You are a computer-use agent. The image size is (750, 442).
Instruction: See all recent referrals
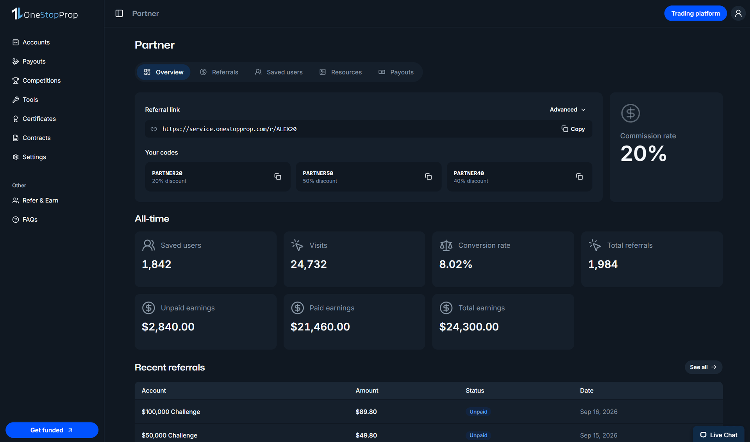coord(703,367)
